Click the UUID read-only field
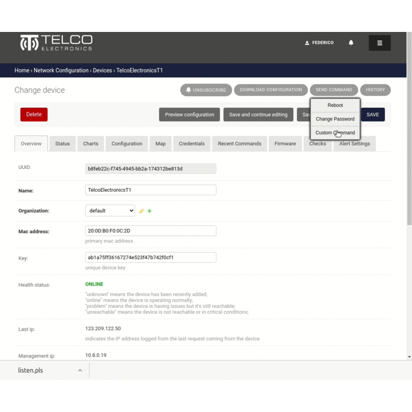This screenshot has width=412, height=412. [150, 169]
